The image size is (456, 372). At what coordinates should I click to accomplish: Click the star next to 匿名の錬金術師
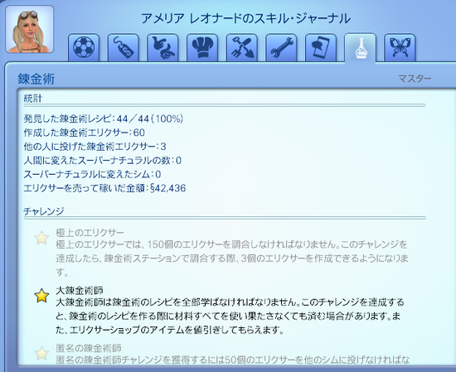click(41, 353)
